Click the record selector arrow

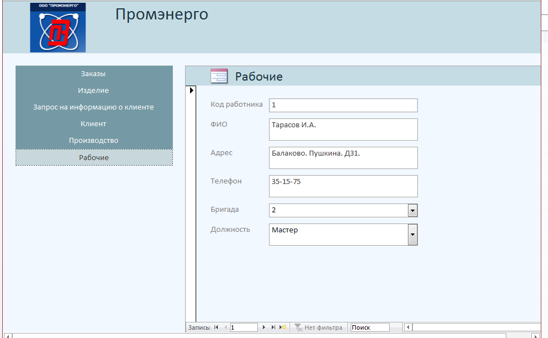(191, 90)
